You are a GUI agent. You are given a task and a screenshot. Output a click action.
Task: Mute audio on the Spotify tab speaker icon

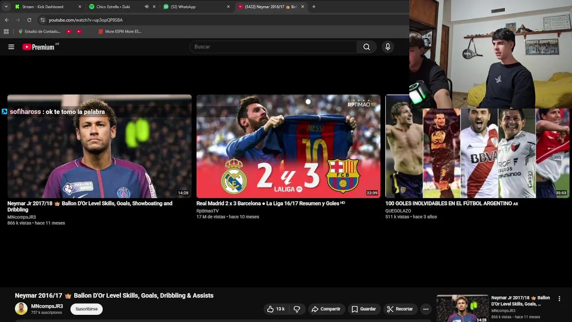(x=147, y=7)
